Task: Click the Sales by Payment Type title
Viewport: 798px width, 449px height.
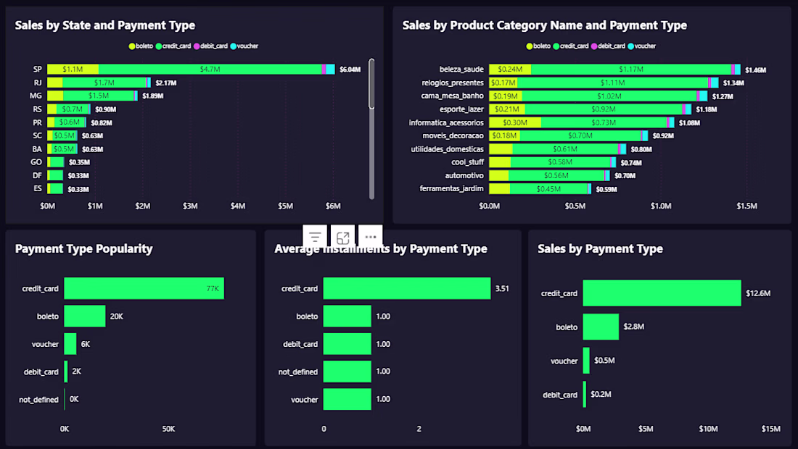Action: click(x=600, y=248)
